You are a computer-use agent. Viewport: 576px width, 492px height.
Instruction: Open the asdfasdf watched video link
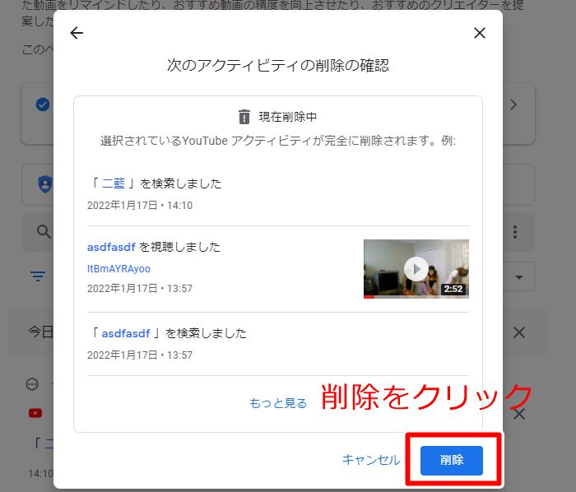tap(111, 247)
